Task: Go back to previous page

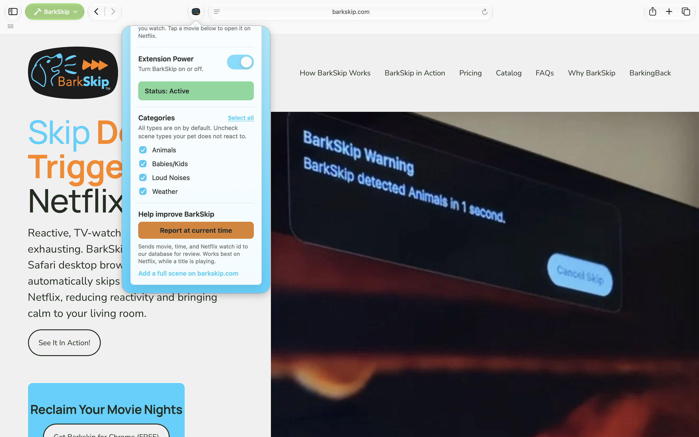Action: (x=96, y=11)
